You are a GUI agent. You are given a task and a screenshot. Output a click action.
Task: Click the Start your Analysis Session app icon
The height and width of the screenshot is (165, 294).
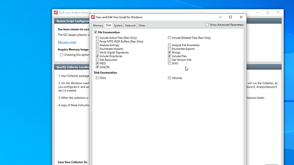click(56, 13)
